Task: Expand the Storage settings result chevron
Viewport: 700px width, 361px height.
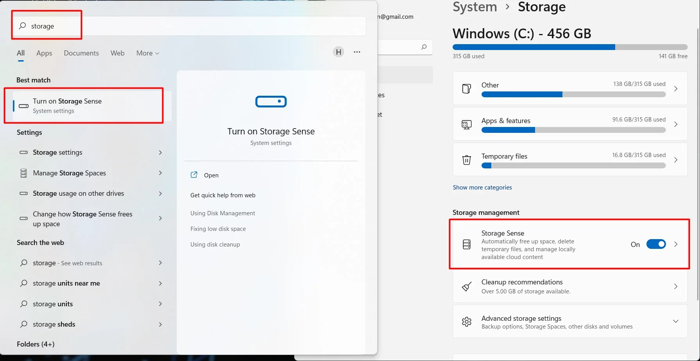Action: tap(160, 152)
